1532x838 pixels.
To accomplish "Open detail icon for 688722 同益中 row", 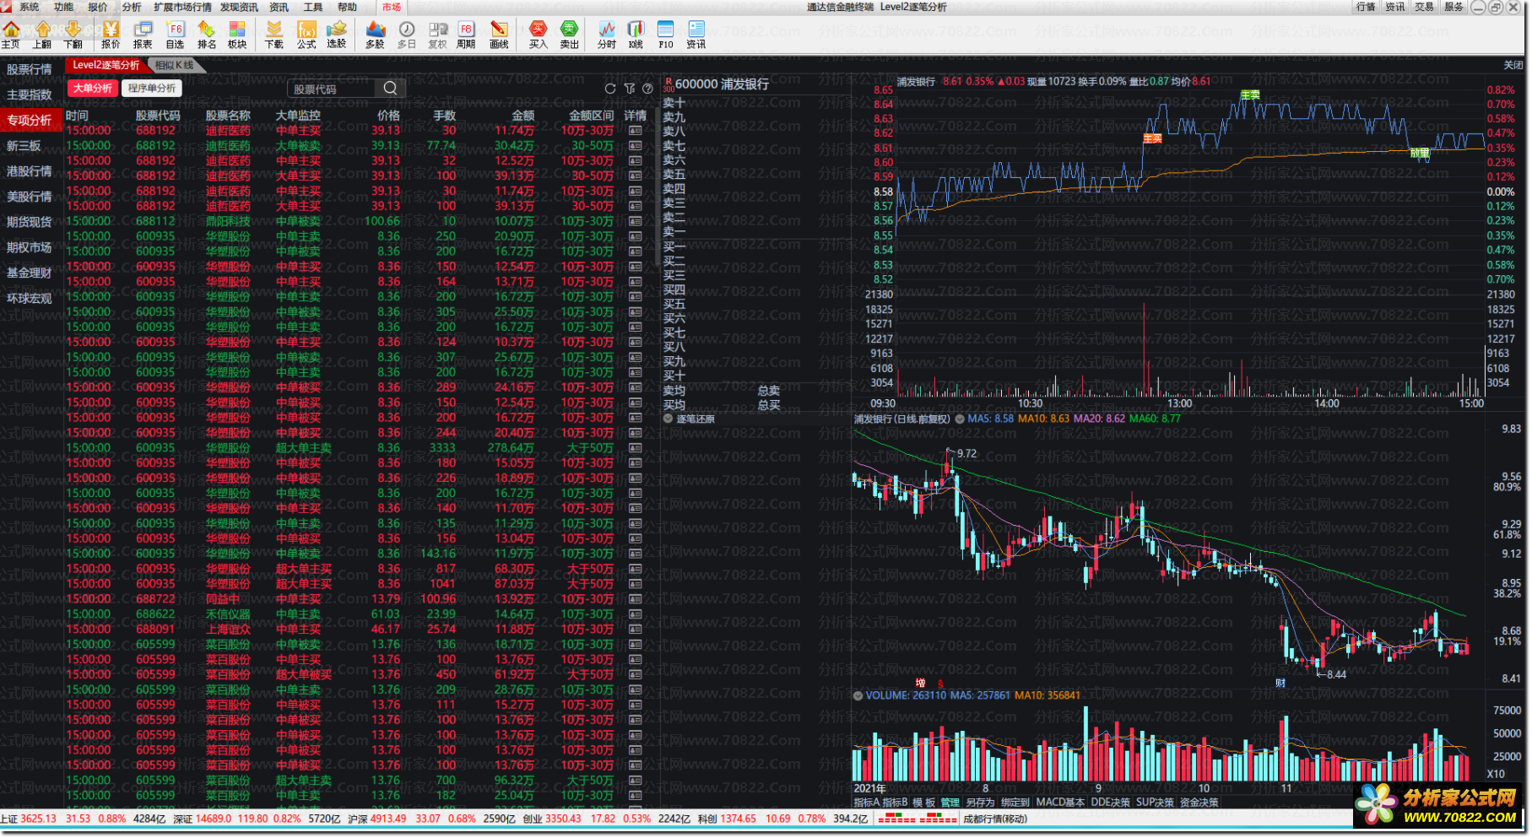I will click(636, 599).
